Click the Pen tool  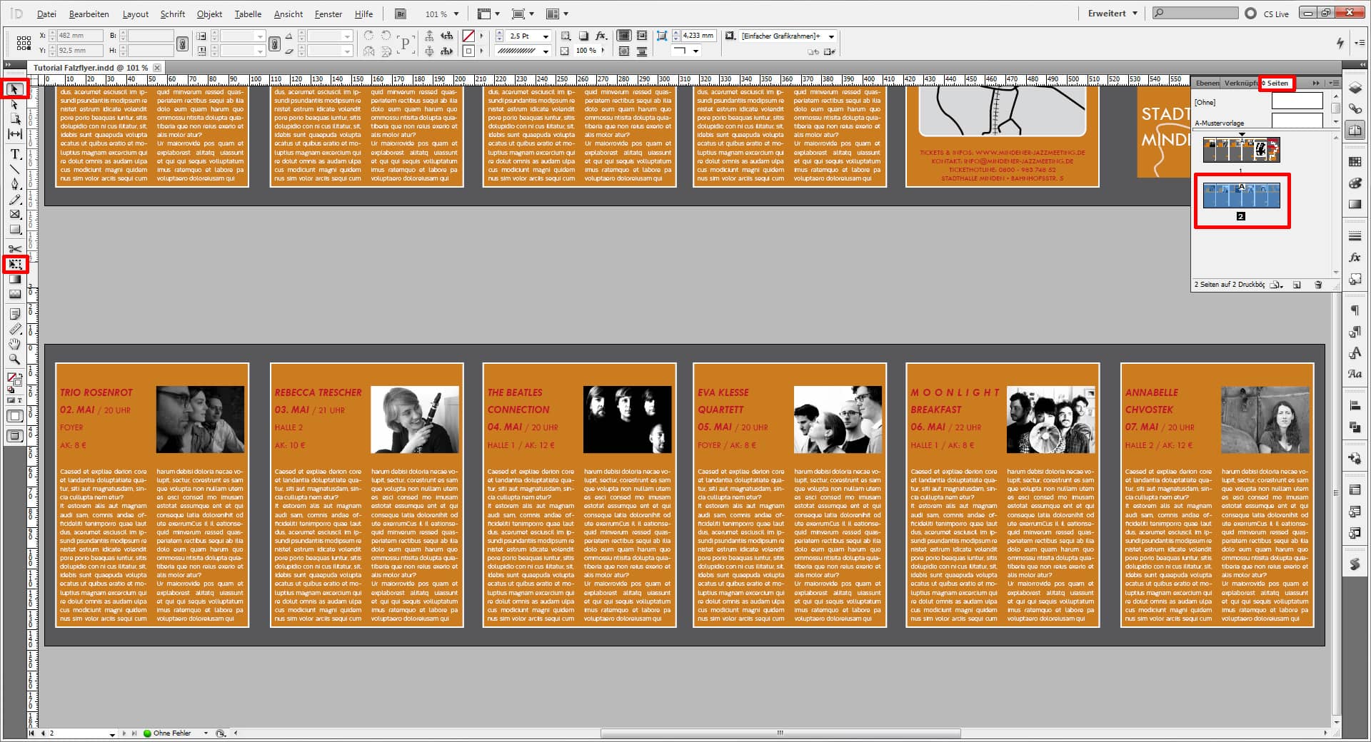(14, 184)
